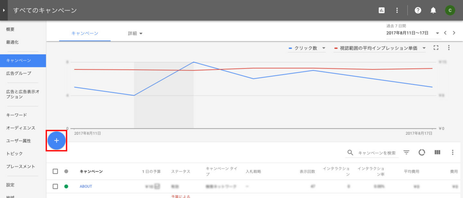Open the 視認範囲の平均インプレッション単価 dropdown
463x198 pixels.
tap(379, 48)
